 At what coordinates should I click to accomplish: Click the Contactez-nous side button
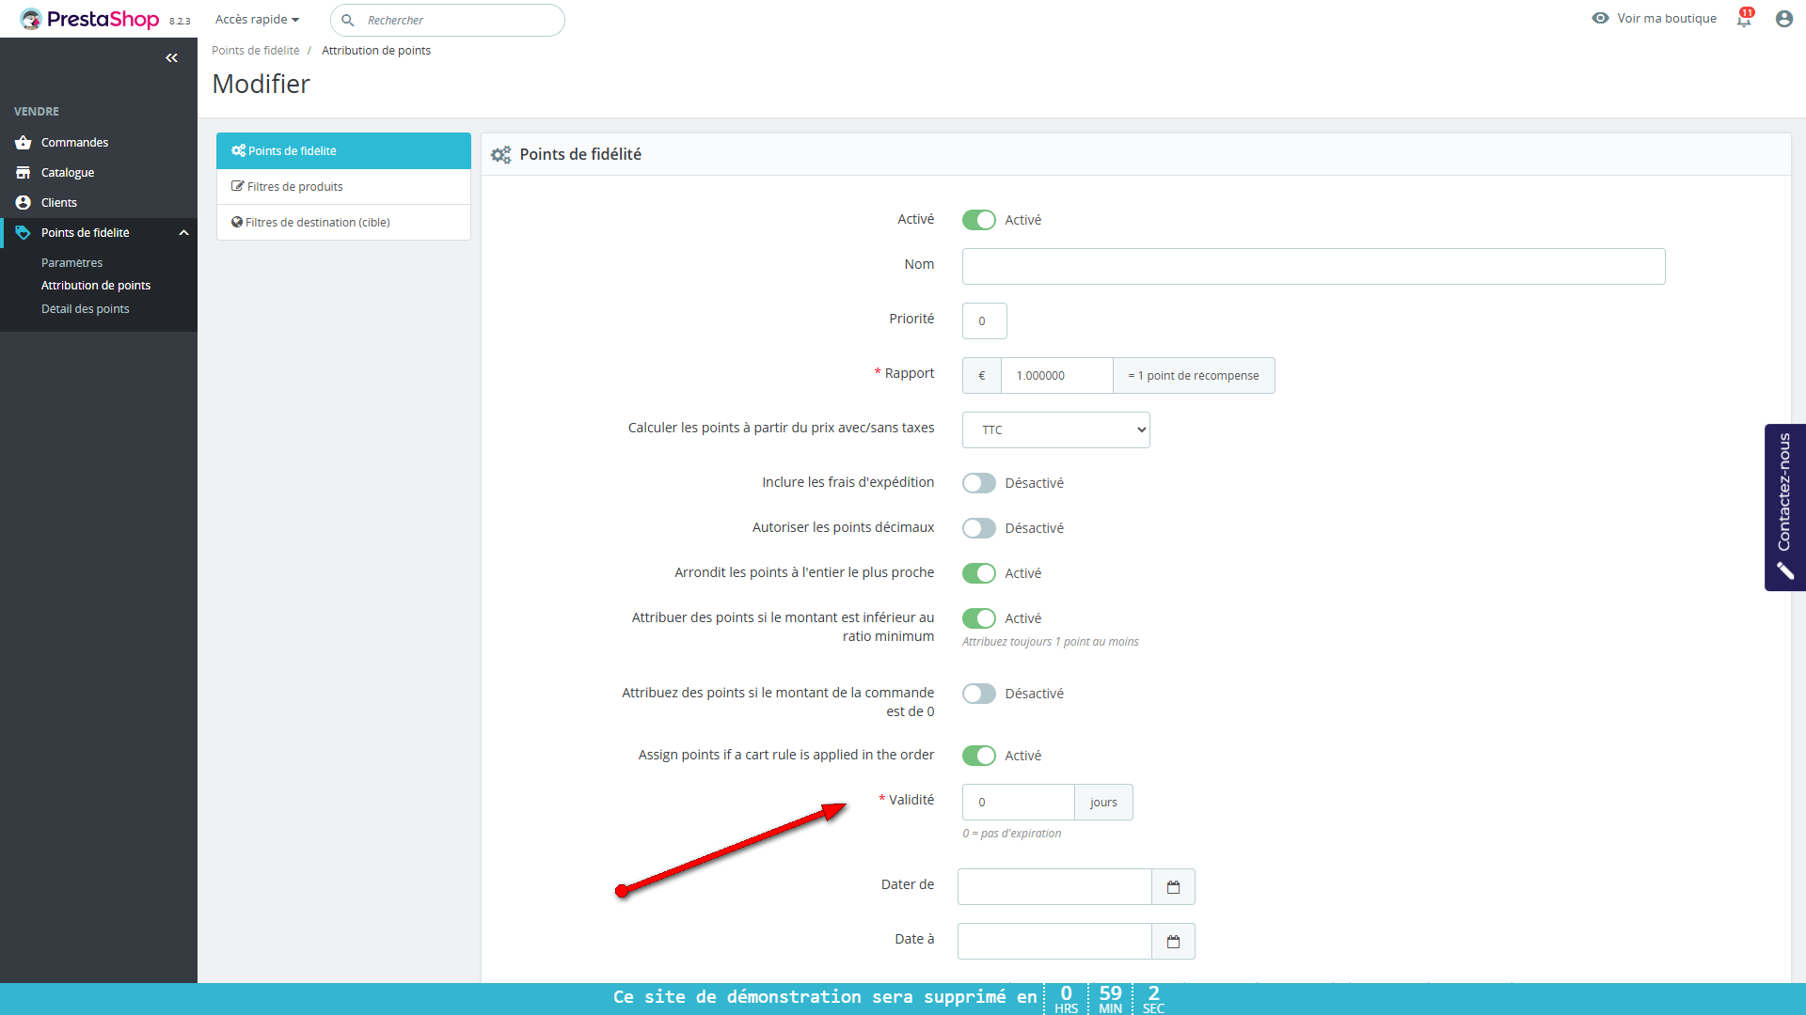[1784, 507]
